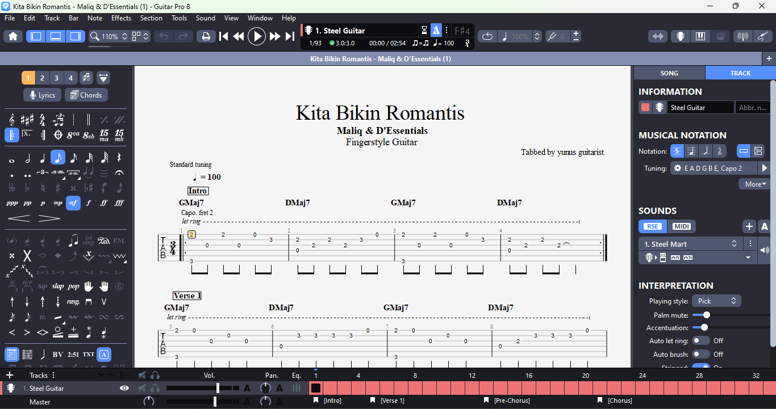The width and height of the screenshot is (776, 409).
Task: Open 1. Steel Mart sound selector
Action: click(x=690, y=244)
